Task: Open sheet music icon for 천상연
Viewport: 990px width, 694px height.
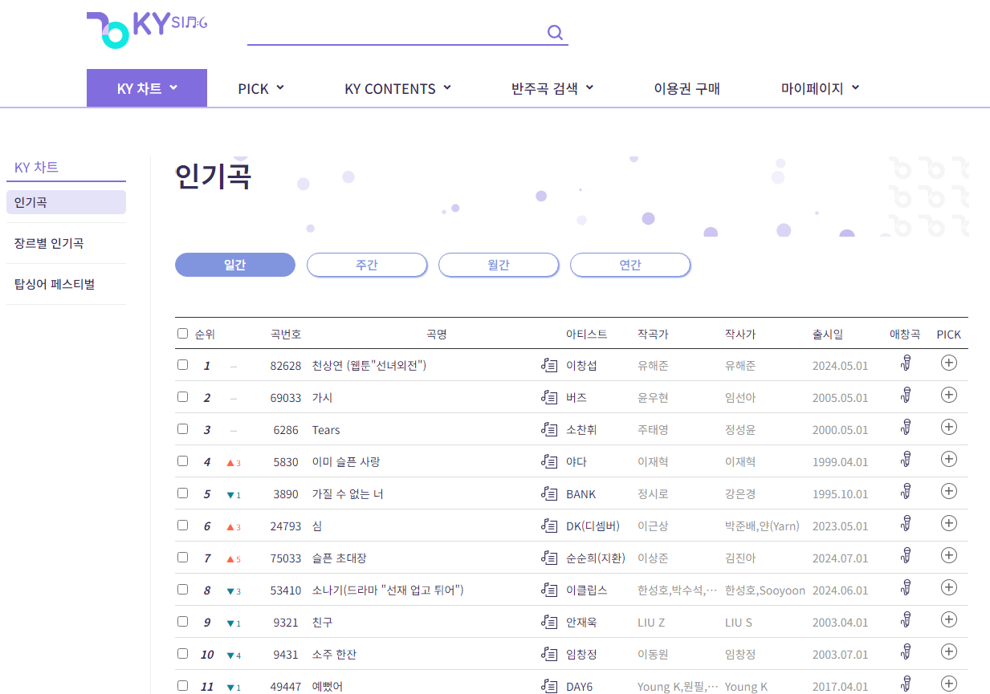Action: coord(549,365)
